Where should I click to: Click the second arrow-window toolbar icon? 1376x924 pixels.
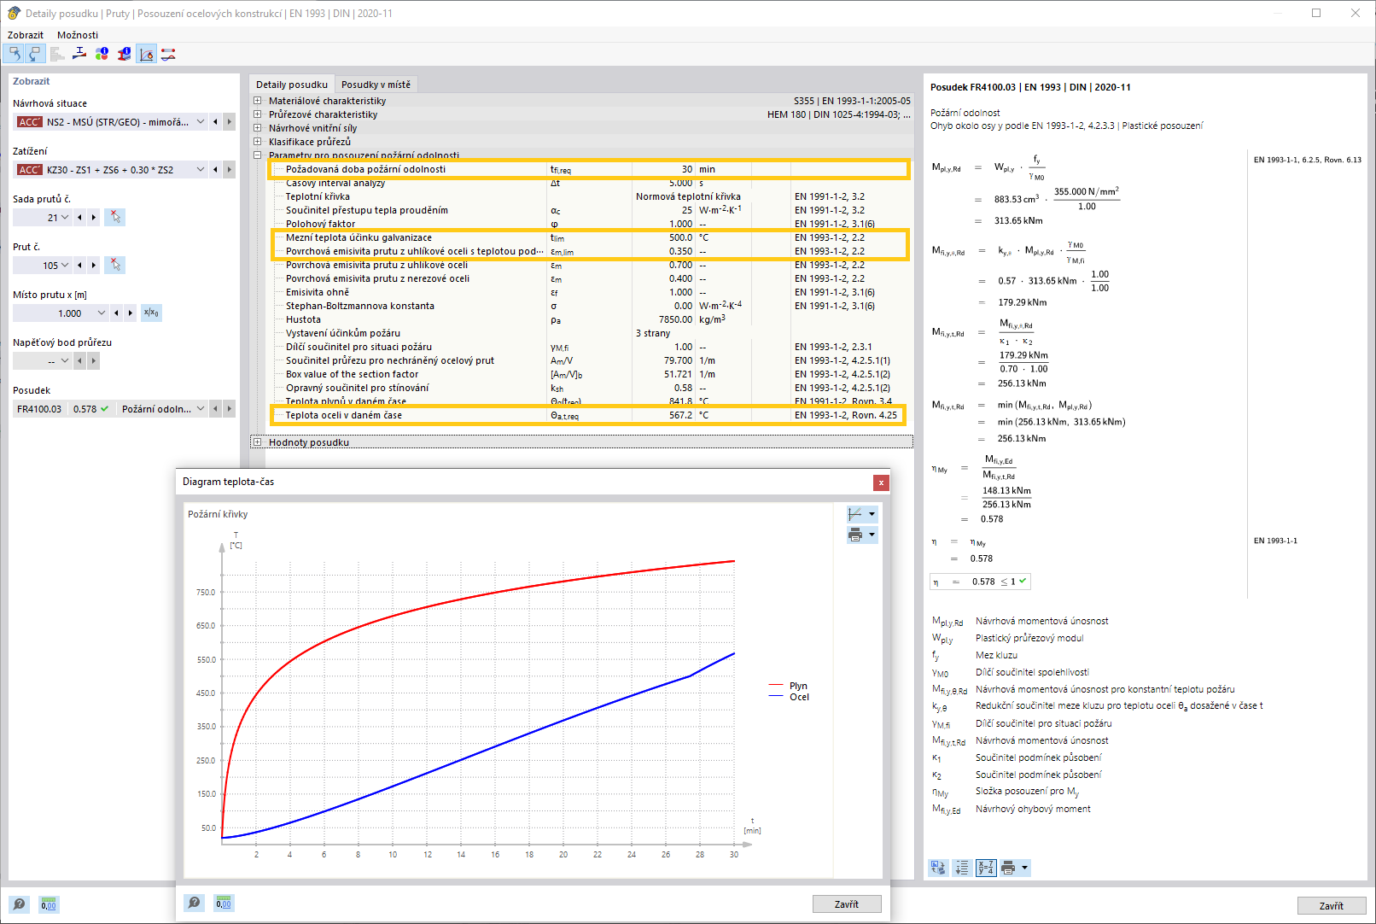coord(35,54)
